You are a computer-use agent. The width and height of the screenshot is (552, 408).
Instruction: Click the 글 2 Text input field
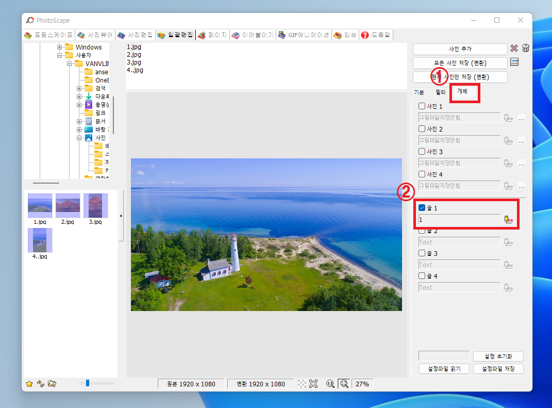coord(459,242)
